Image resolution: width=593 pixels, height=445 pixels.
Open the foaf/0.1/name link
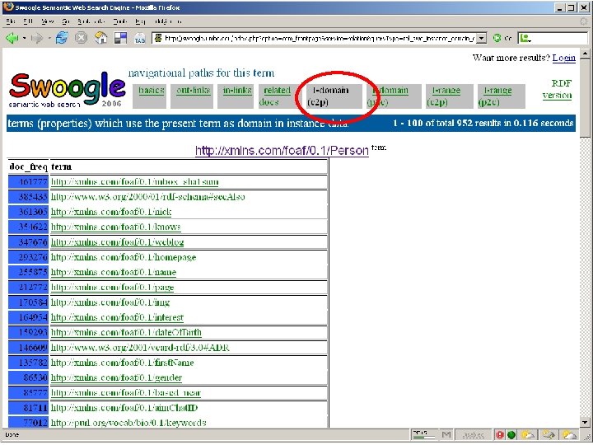(x=114, y=273)
